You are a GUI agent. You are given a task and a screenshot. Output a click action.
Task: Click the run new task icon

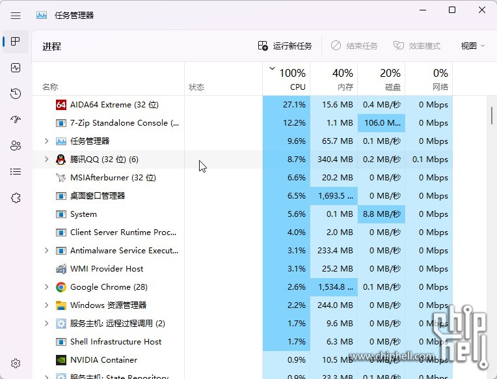coord(263,46)
